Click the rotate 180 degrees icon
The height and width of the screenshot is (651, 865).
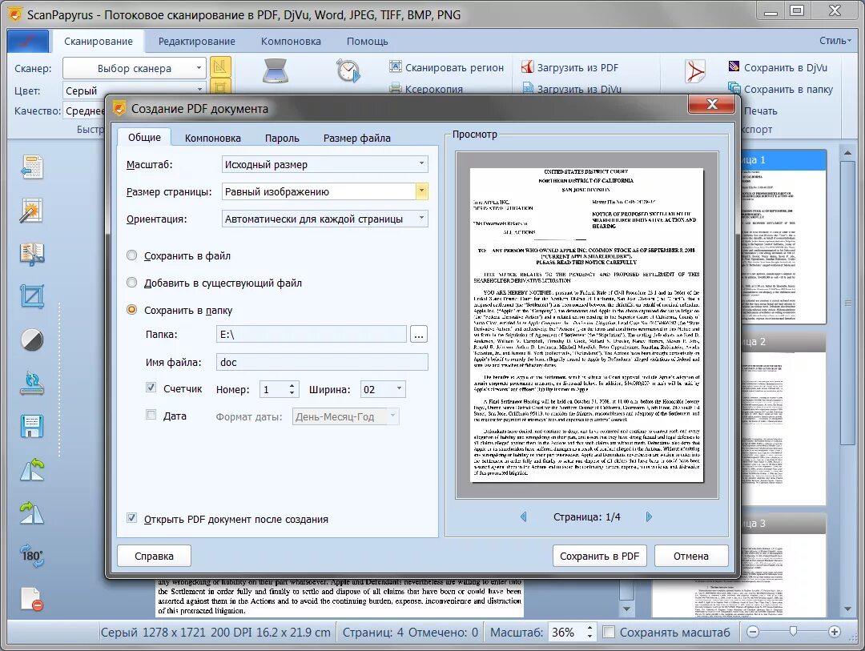click(x=31, y=556)
